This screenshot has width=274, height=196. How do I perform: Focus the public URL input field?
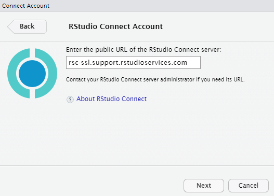tap(133, 62)
